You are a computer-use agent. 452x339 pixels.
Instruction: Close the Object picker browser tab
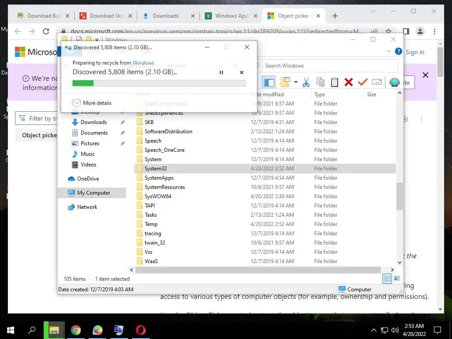click(x=318, y=16)
